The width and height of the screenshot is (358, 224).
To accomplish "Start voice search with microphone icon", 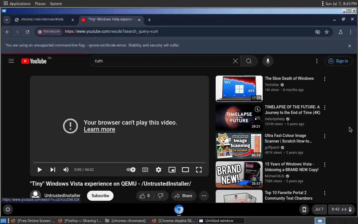I will (x=268, y=61).
